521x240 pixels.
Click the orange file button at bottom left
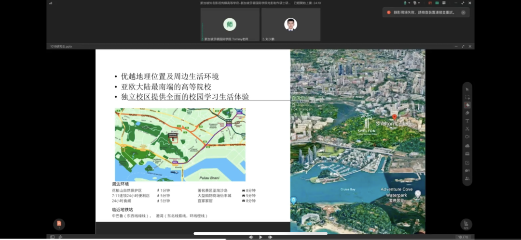(x=59, y=224)
